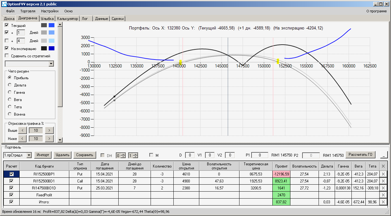Image resolution: width=391 pixels, height=216 pixels.
Task: Click the OptionFVV app icon in title bar
Action: click(4, 4)
